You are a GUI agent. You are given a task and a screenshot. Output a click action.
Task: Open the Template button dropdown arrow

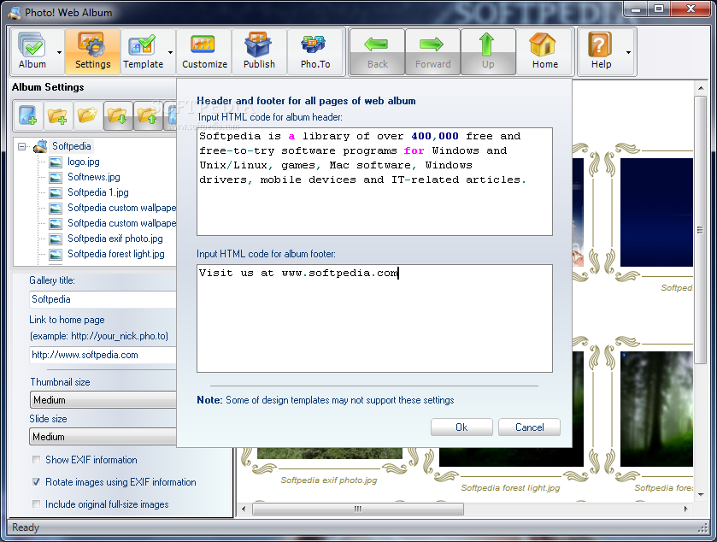pyautogui.click(x=171, y=52)
